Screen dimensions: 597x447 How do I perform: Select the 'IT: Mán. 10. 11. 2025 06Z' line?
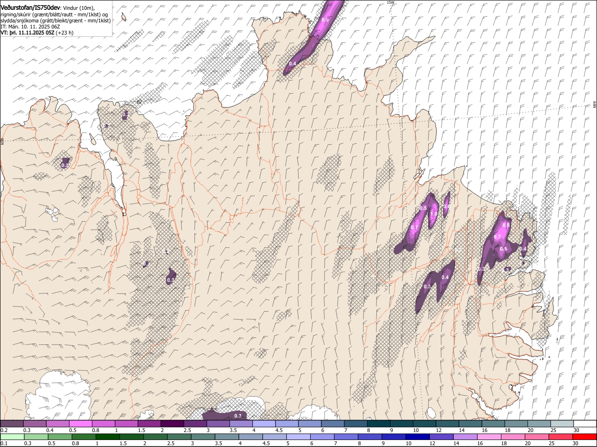coord(30,27)
